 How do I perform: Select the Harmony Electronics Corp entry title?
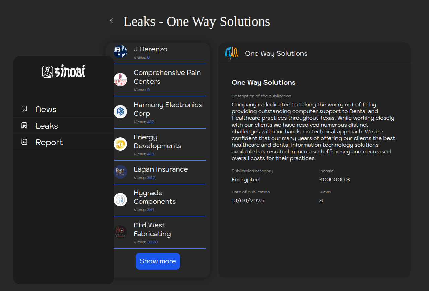(168, 109)
